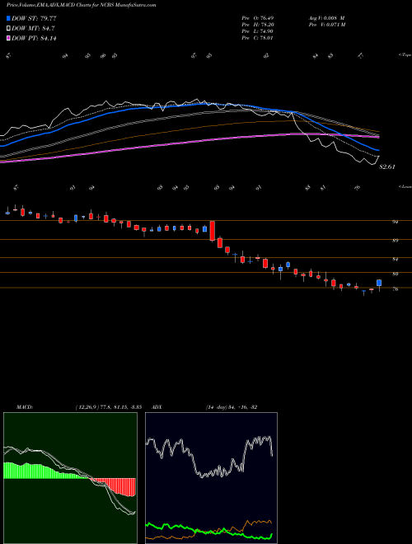
Task: Select the 'DOW ST: 79.77' legend text
Action: tap(34, 18)
